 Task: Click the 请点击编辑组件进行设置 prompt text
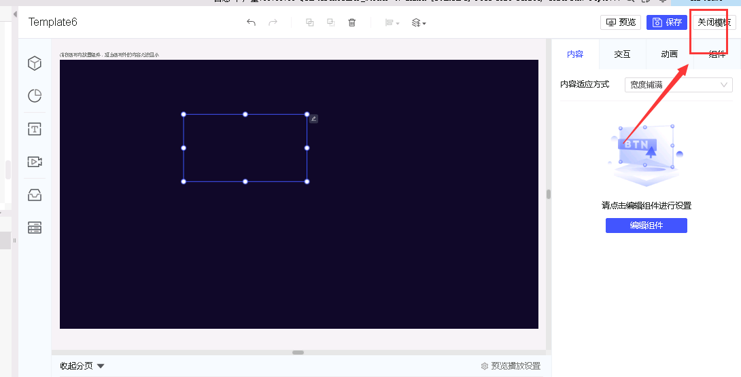pyautogui.click(x=647, y=206)
